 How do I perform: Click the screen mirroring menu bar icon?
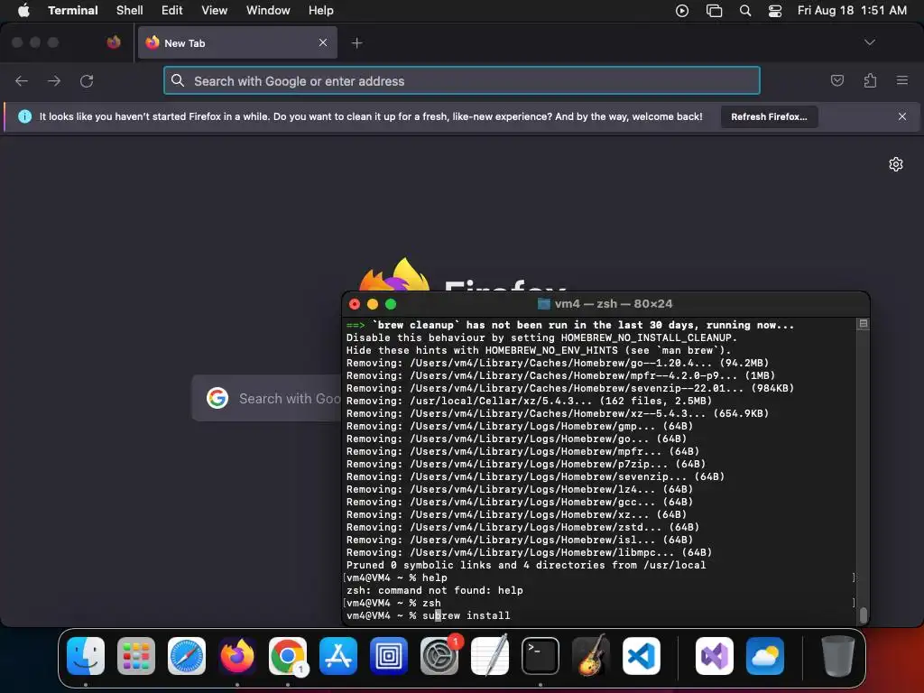pos(715,11)
